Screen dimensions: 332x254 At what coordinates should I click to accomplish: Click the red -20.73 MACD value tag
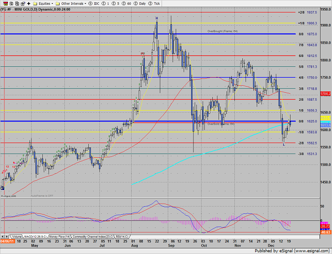click(x=325, y=227)
